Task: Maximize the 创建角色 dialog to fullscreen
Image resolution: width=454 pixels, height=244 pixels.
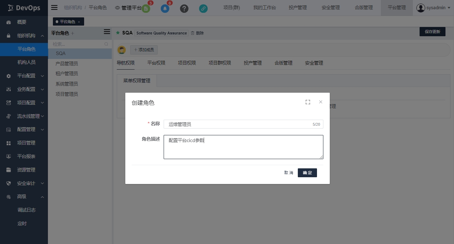Action: pyautogui.click(x=308, y=102)
